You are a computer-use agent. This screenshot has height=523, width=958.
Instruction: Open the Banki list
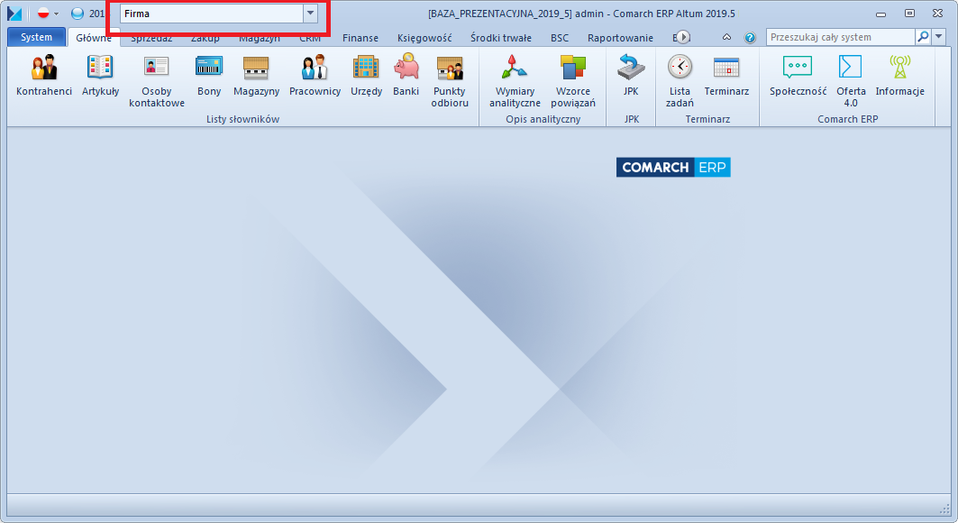(x=406, y=76)
